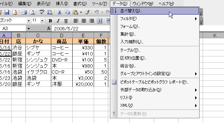Align cell text right
This screenshot has width=224, height=123.
pyautogui.click(x=92, y=21)
